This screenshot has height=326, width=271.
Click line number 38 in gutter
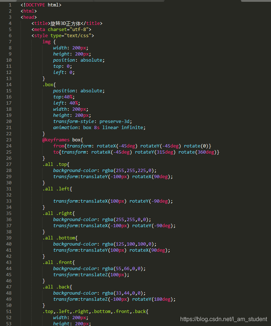click(x=9, y=232)
